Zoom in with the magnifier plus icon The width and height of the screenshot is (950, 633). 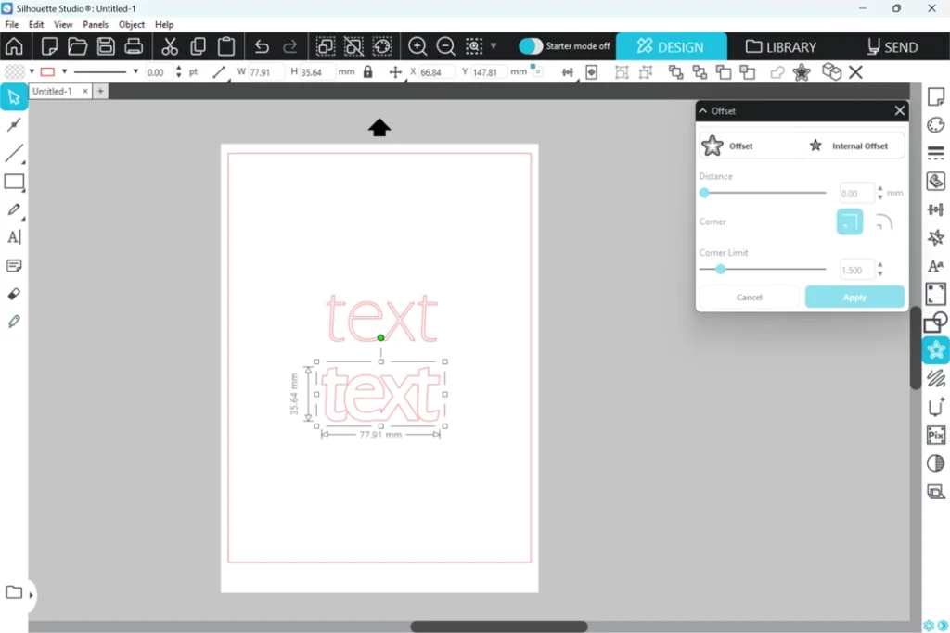tap(417, 46)
